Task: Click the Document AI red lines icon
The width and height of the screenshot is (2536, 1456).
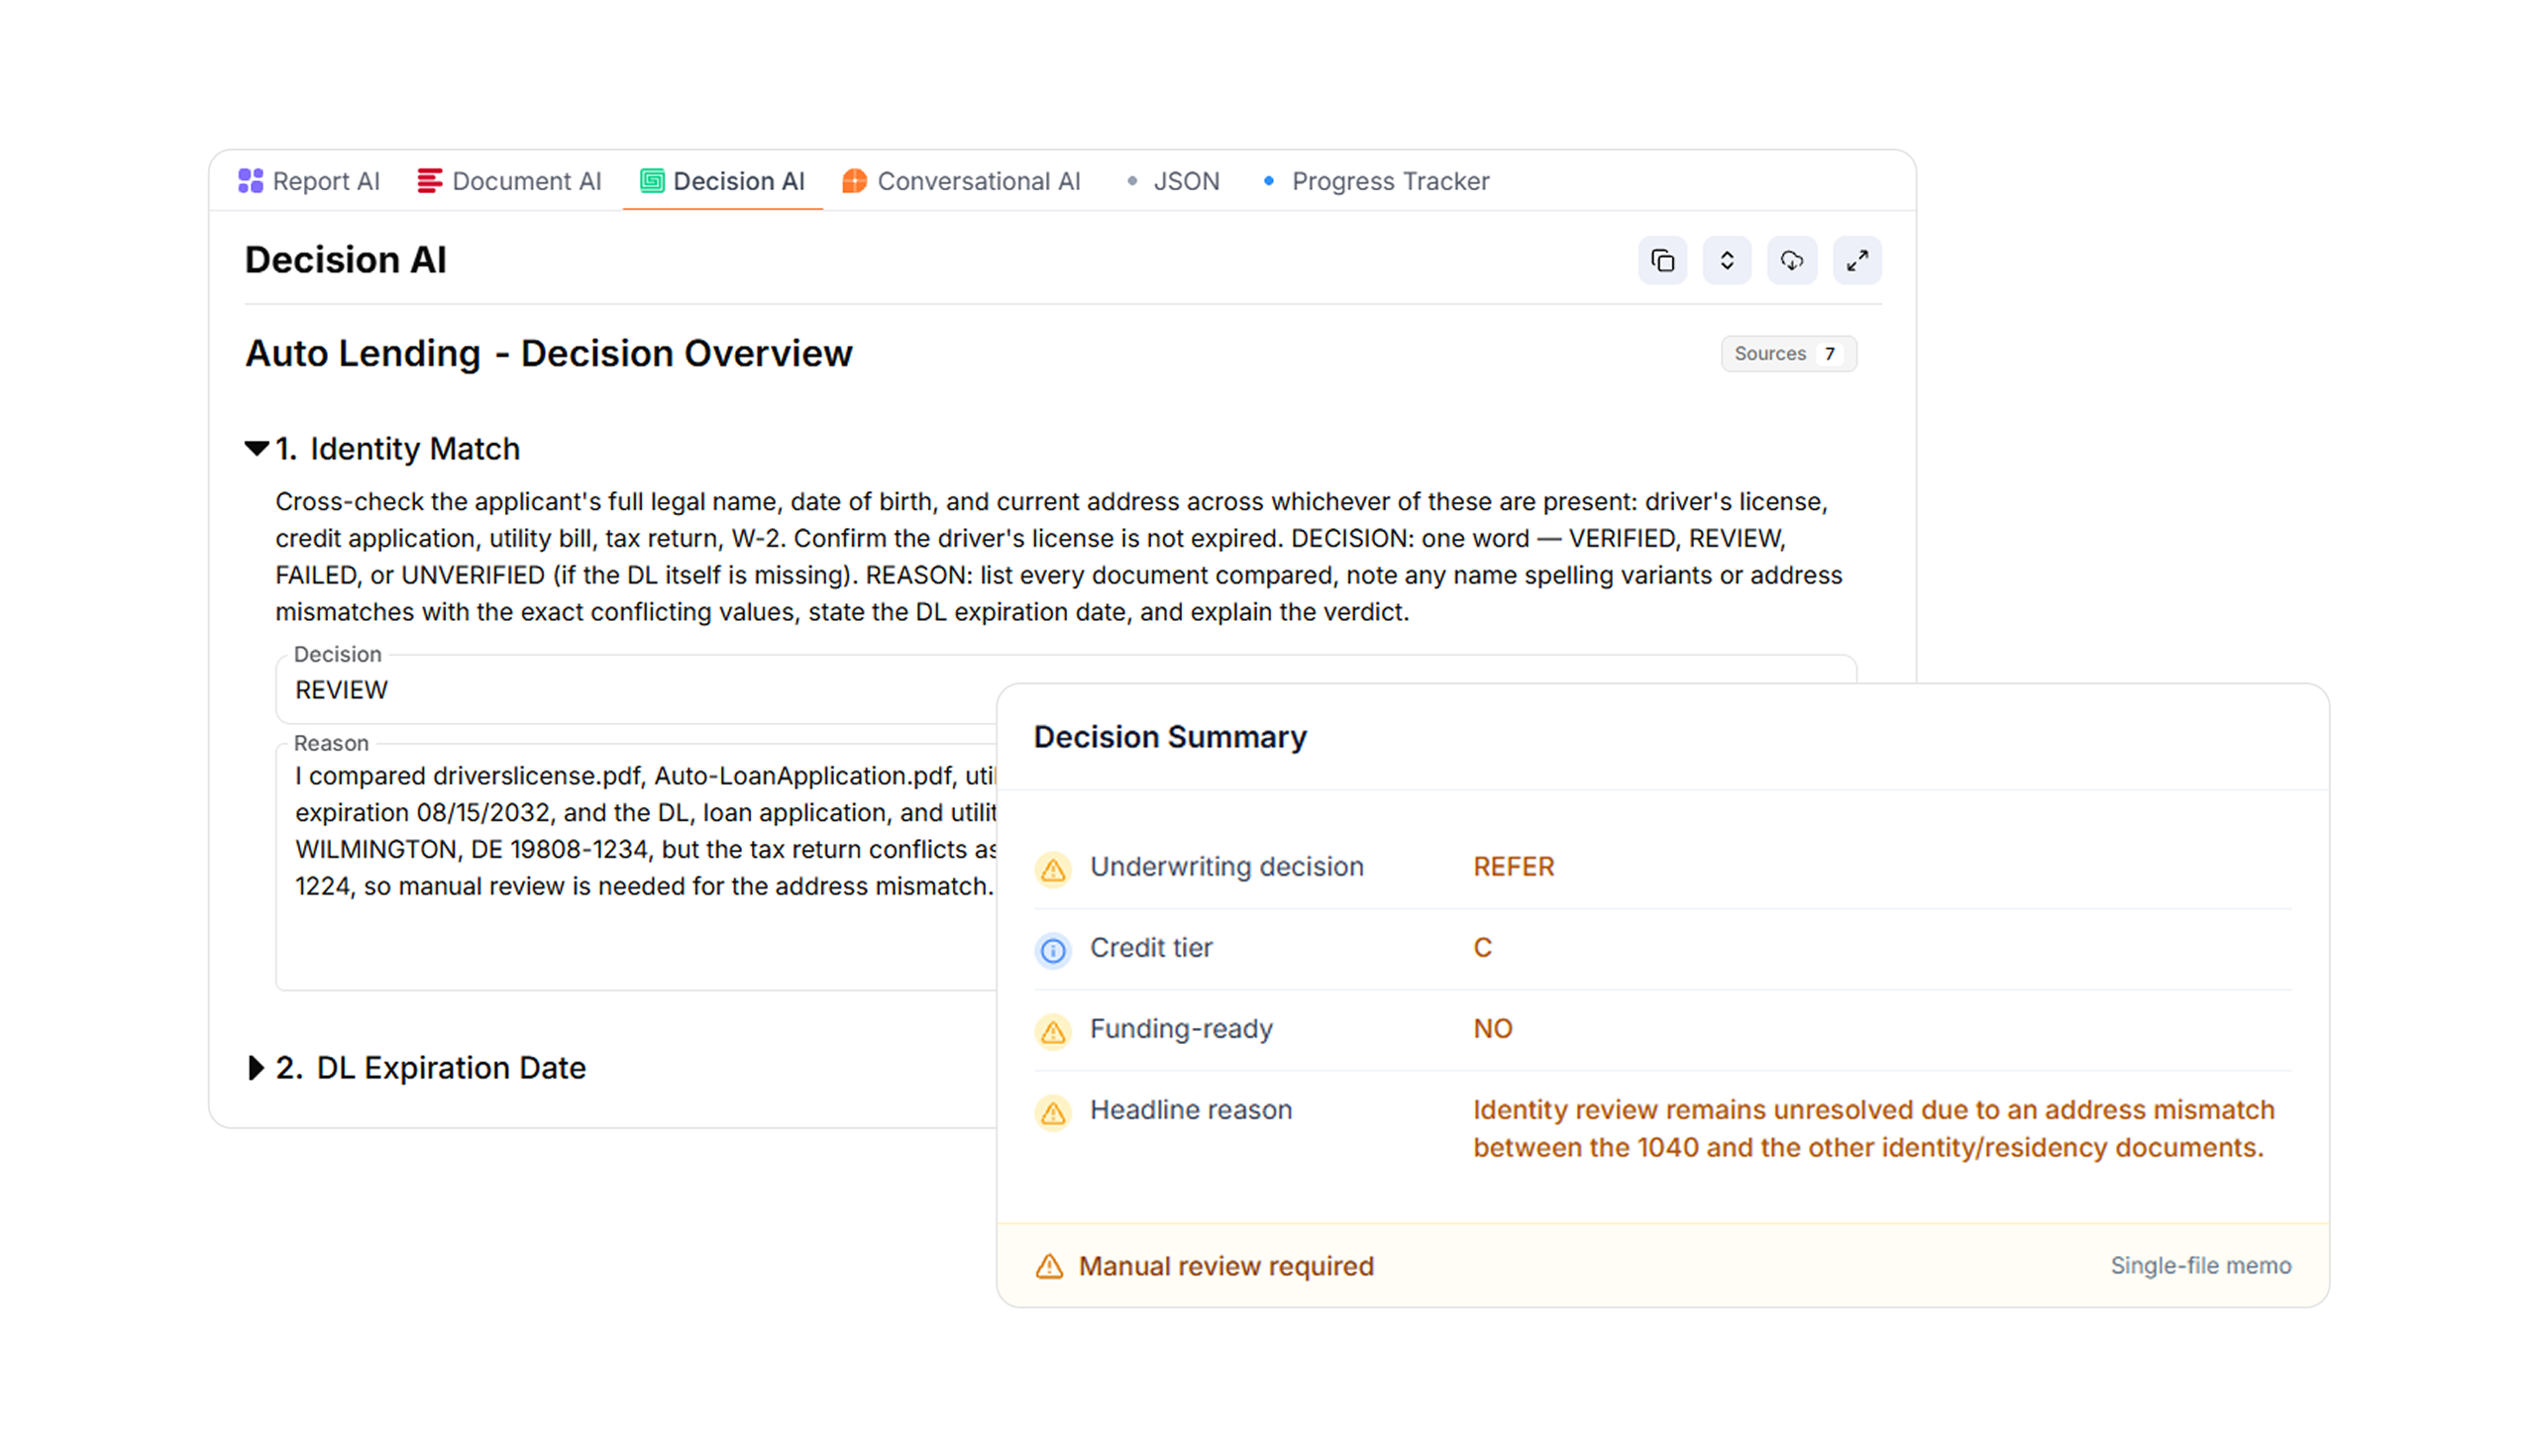Action: tap(430, 181)
